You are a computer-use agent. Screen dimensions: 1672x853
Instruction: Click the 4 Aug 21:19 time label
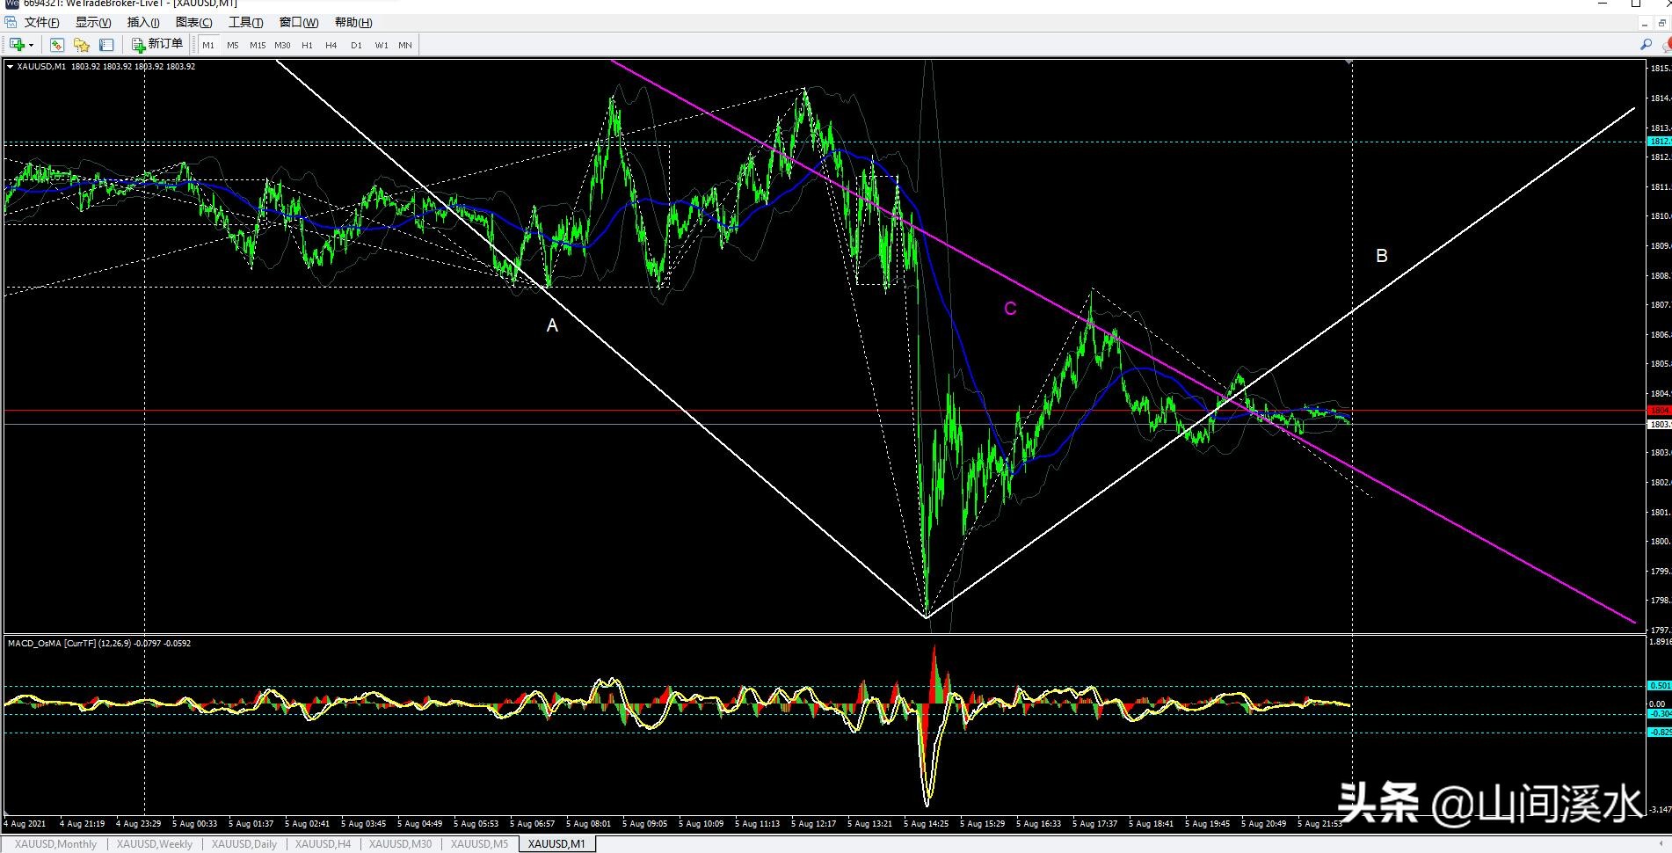(82, 824)
